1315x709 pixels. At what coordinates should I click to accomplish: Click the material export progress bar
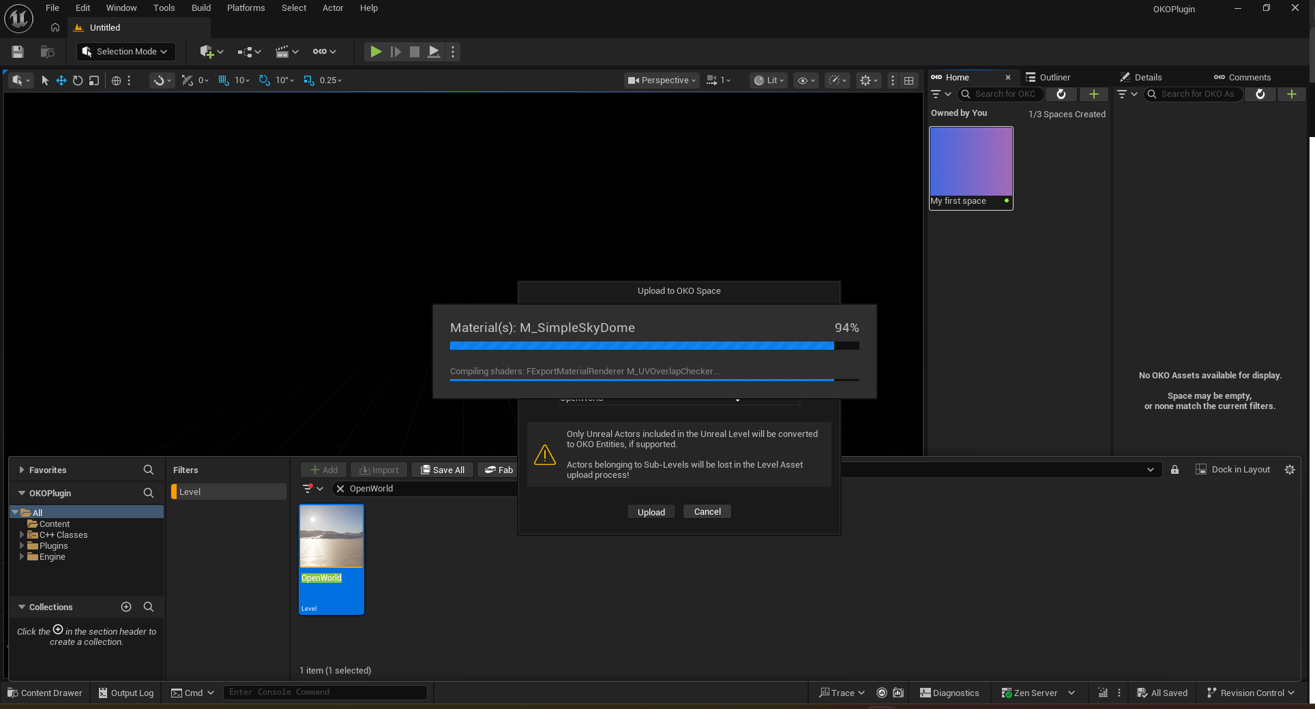coord(655,346)
